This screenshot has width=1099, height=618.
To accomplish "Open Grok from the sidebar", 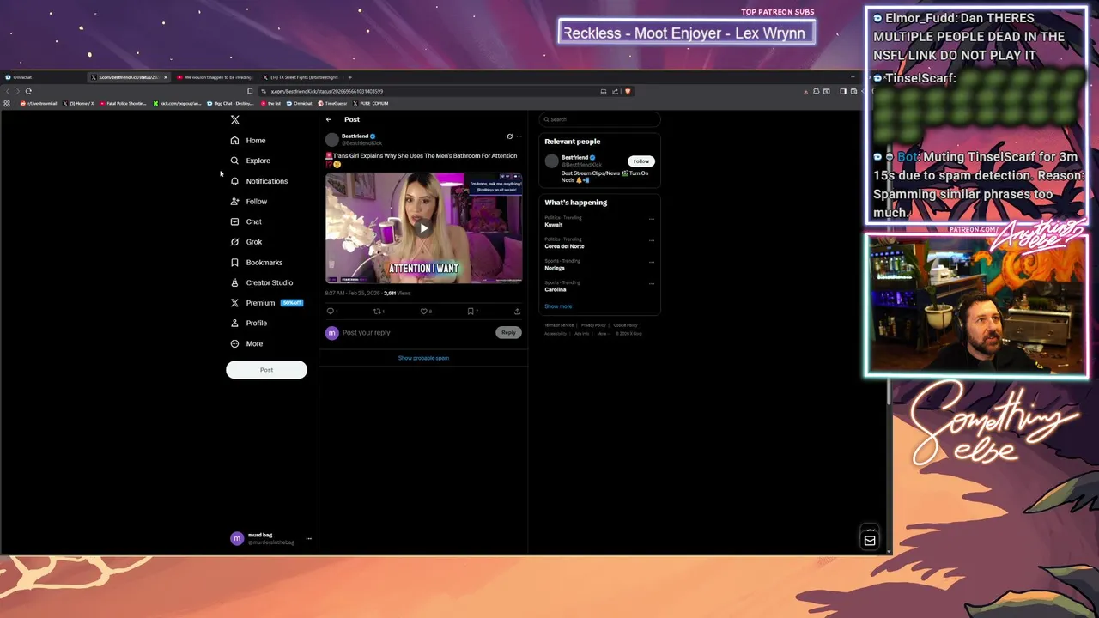I will (246, 242).
